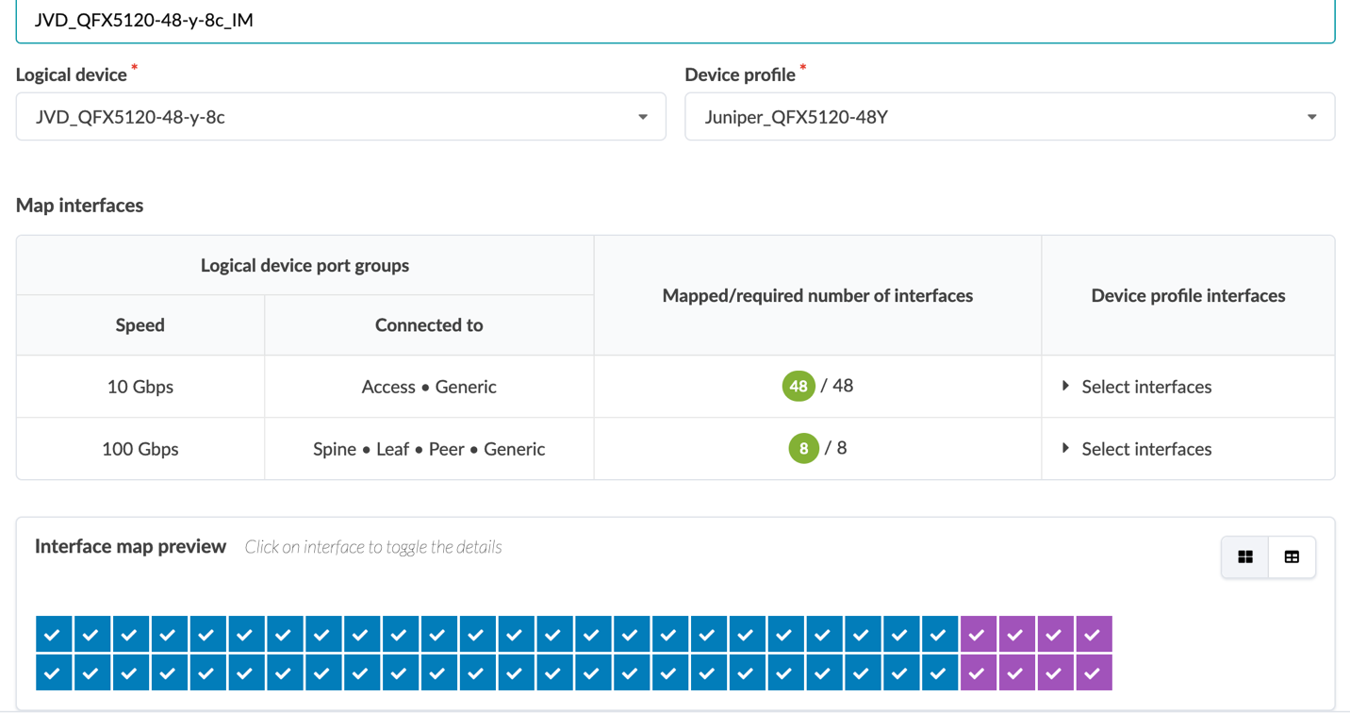
Task: Click second purple interface in top row
Action: (x=1015, y=635)
